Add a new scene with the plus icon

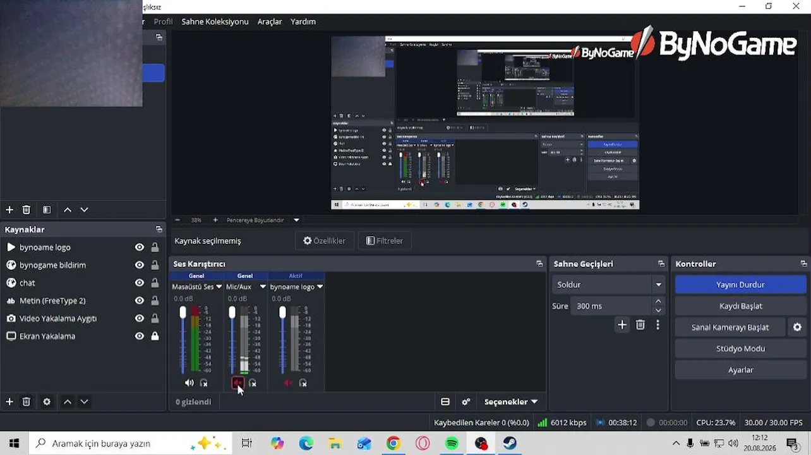(9, 210)
